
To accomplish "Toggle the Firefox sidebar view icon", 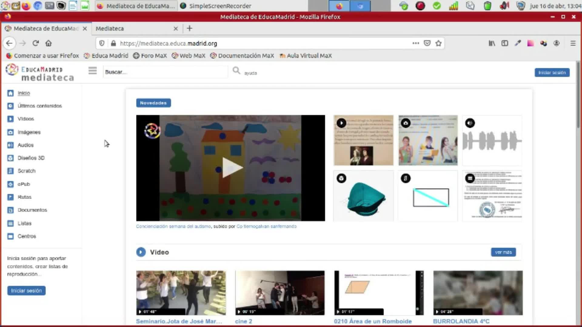I will pos(505,43).
